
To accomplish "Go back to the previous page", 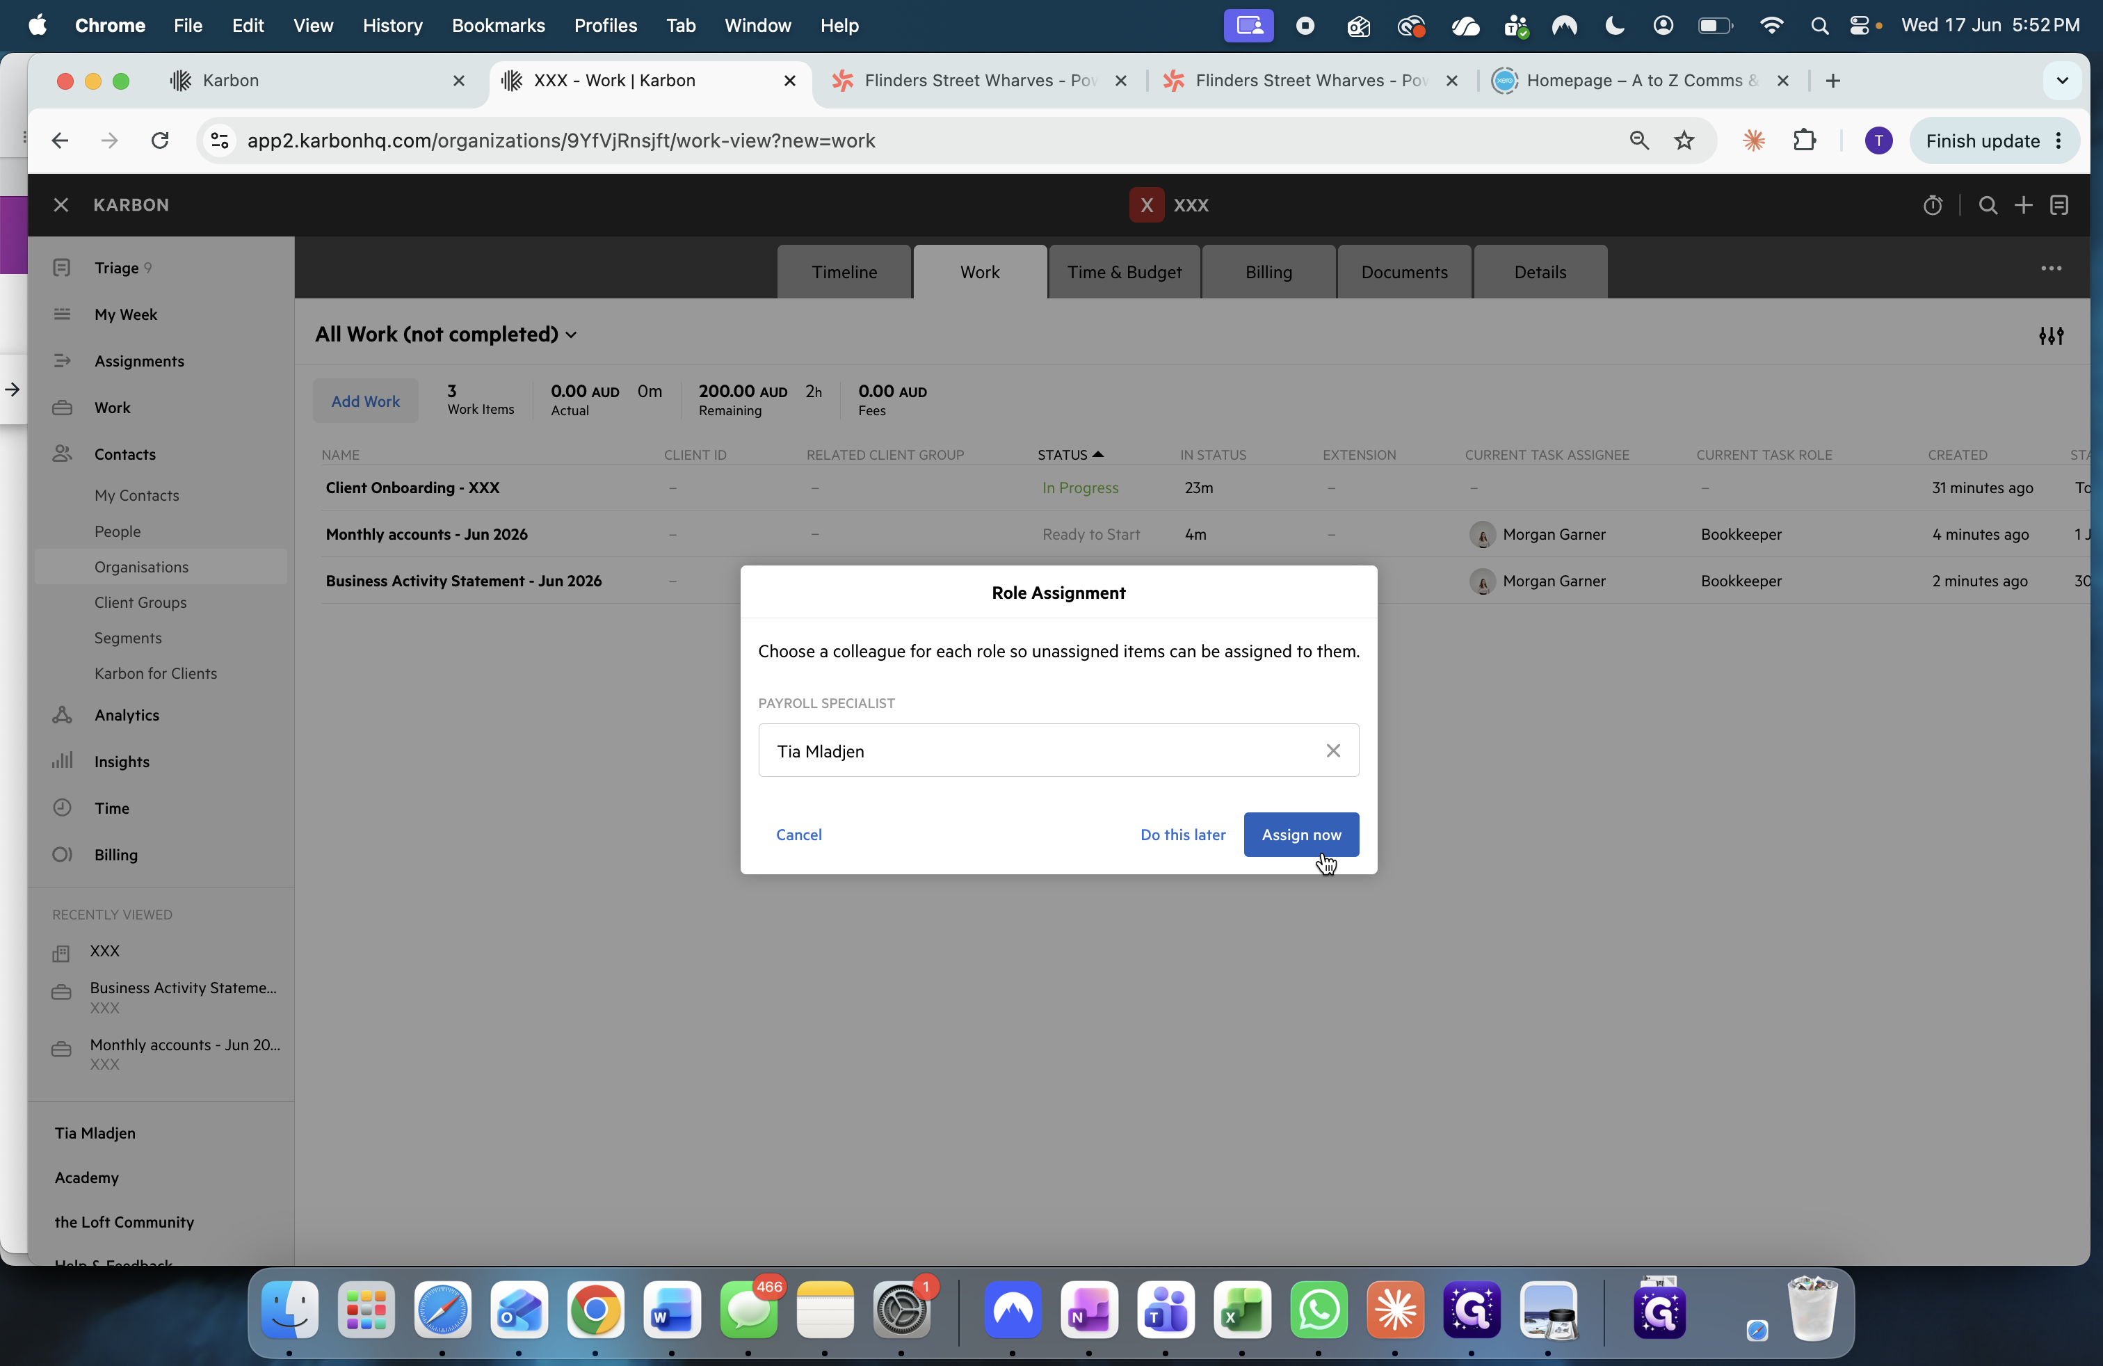I will click(x=59, y=140).
